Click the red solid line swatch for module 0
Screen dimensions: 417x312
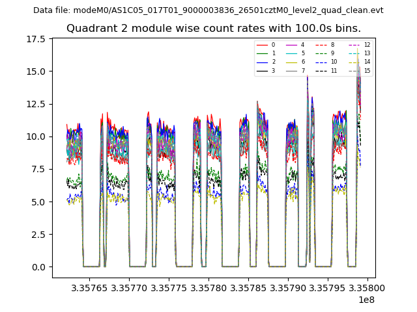coord(263,45)
